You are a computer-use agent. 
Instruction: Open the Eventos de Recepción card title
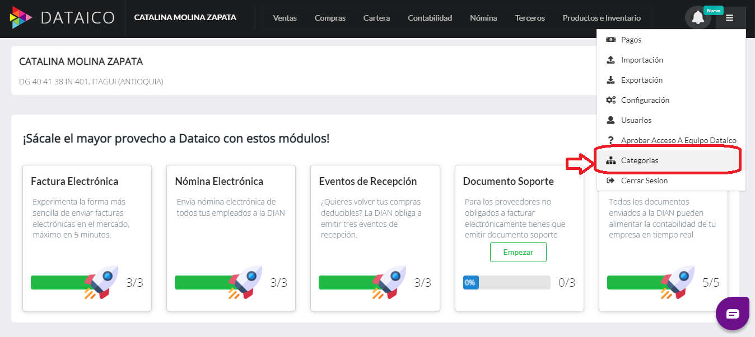368,181
